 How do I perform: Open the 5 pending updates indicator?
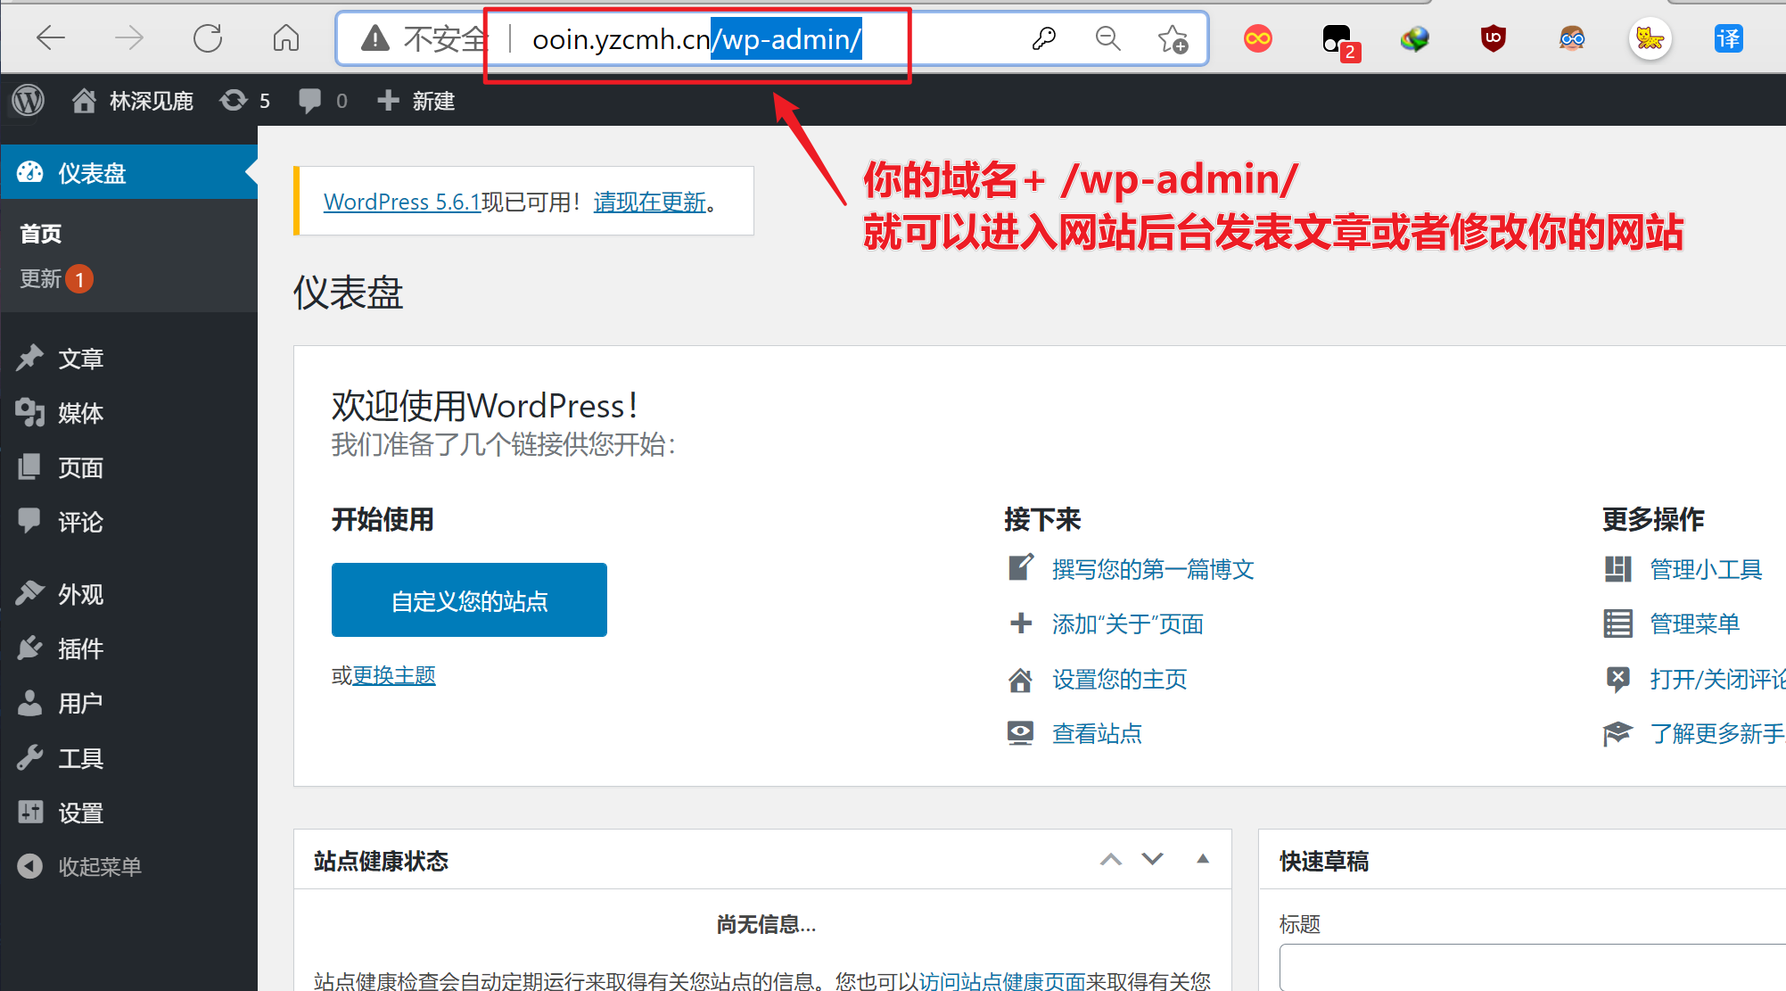point(245,101)
